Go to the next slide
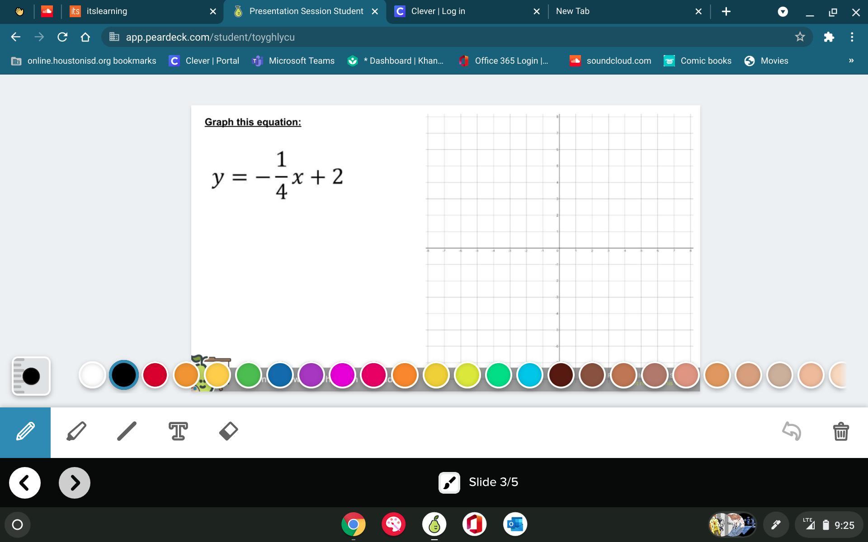 75,483
